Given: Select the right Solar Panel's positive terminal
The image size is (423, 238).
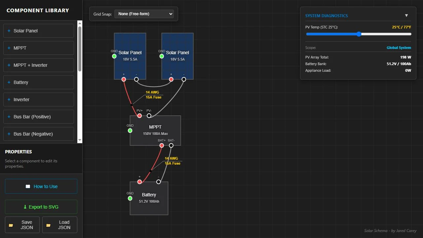Looking at the screenshot, I should (171, 79).
